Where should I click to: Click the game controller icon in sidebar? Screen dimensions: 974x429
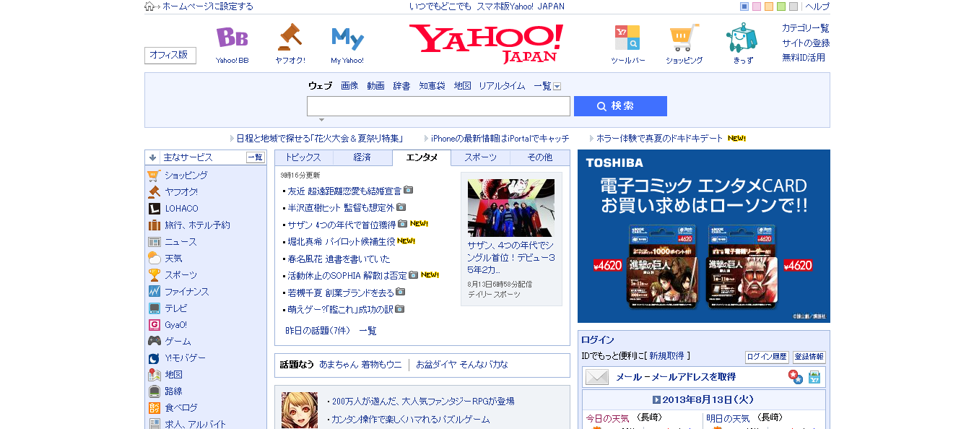pyautogui.click(x=154, y=341)
